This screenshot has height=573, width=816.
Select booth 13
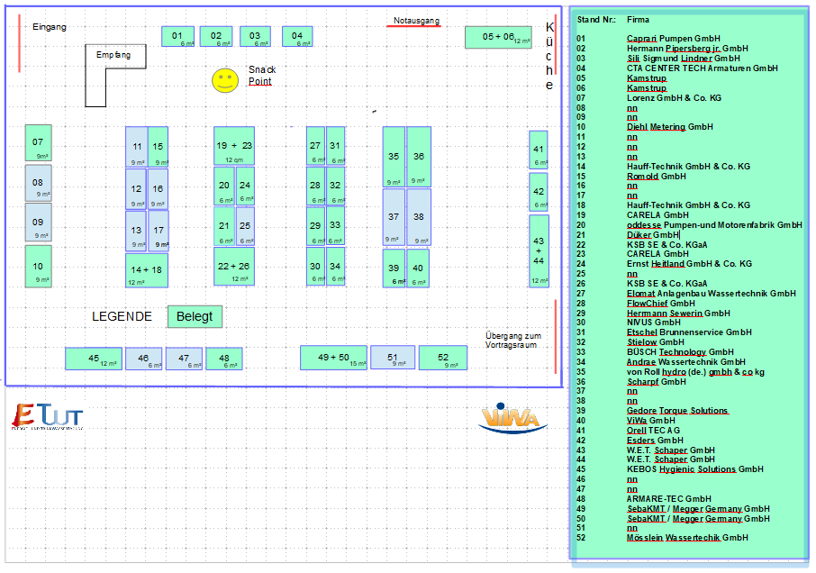click(x=136, y=231)
